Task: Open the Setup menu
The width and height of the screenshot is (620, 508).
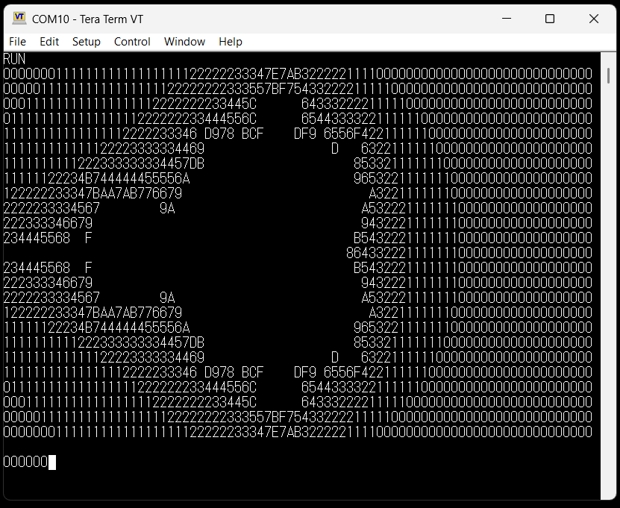Action: [x=87, y=42]
